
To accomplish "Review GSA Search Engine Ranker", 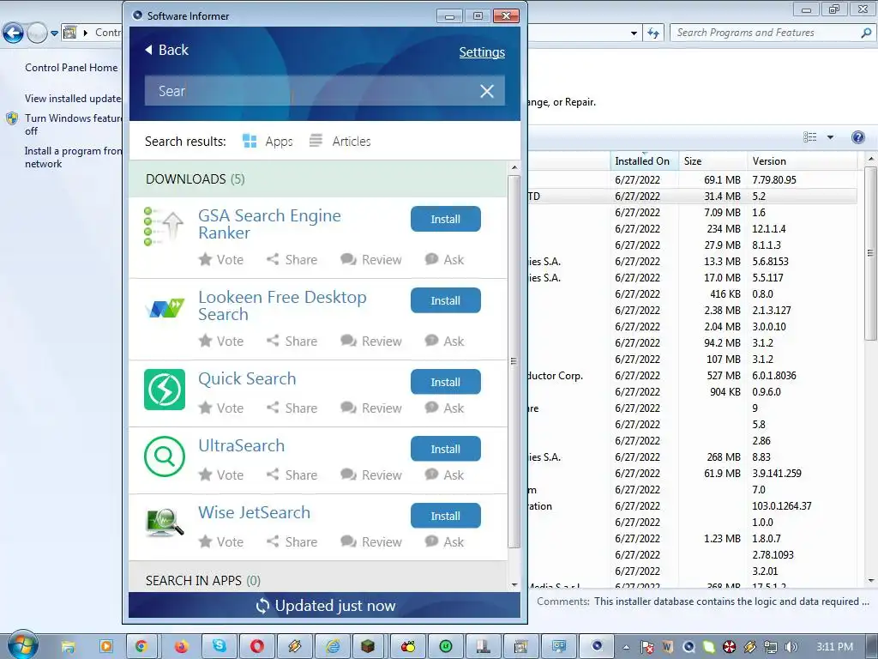I will coord(370,259).
